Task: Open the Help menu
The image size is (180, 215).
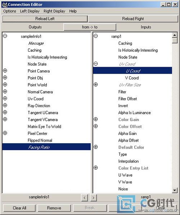Action: 73,11
